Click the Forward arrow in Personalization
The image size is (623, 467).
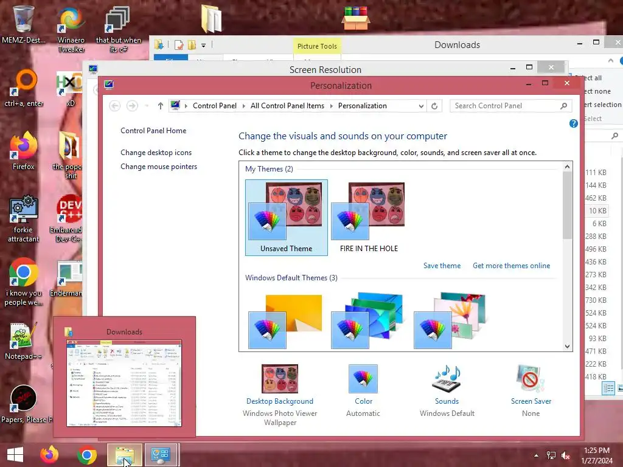[x=132, y=106]
